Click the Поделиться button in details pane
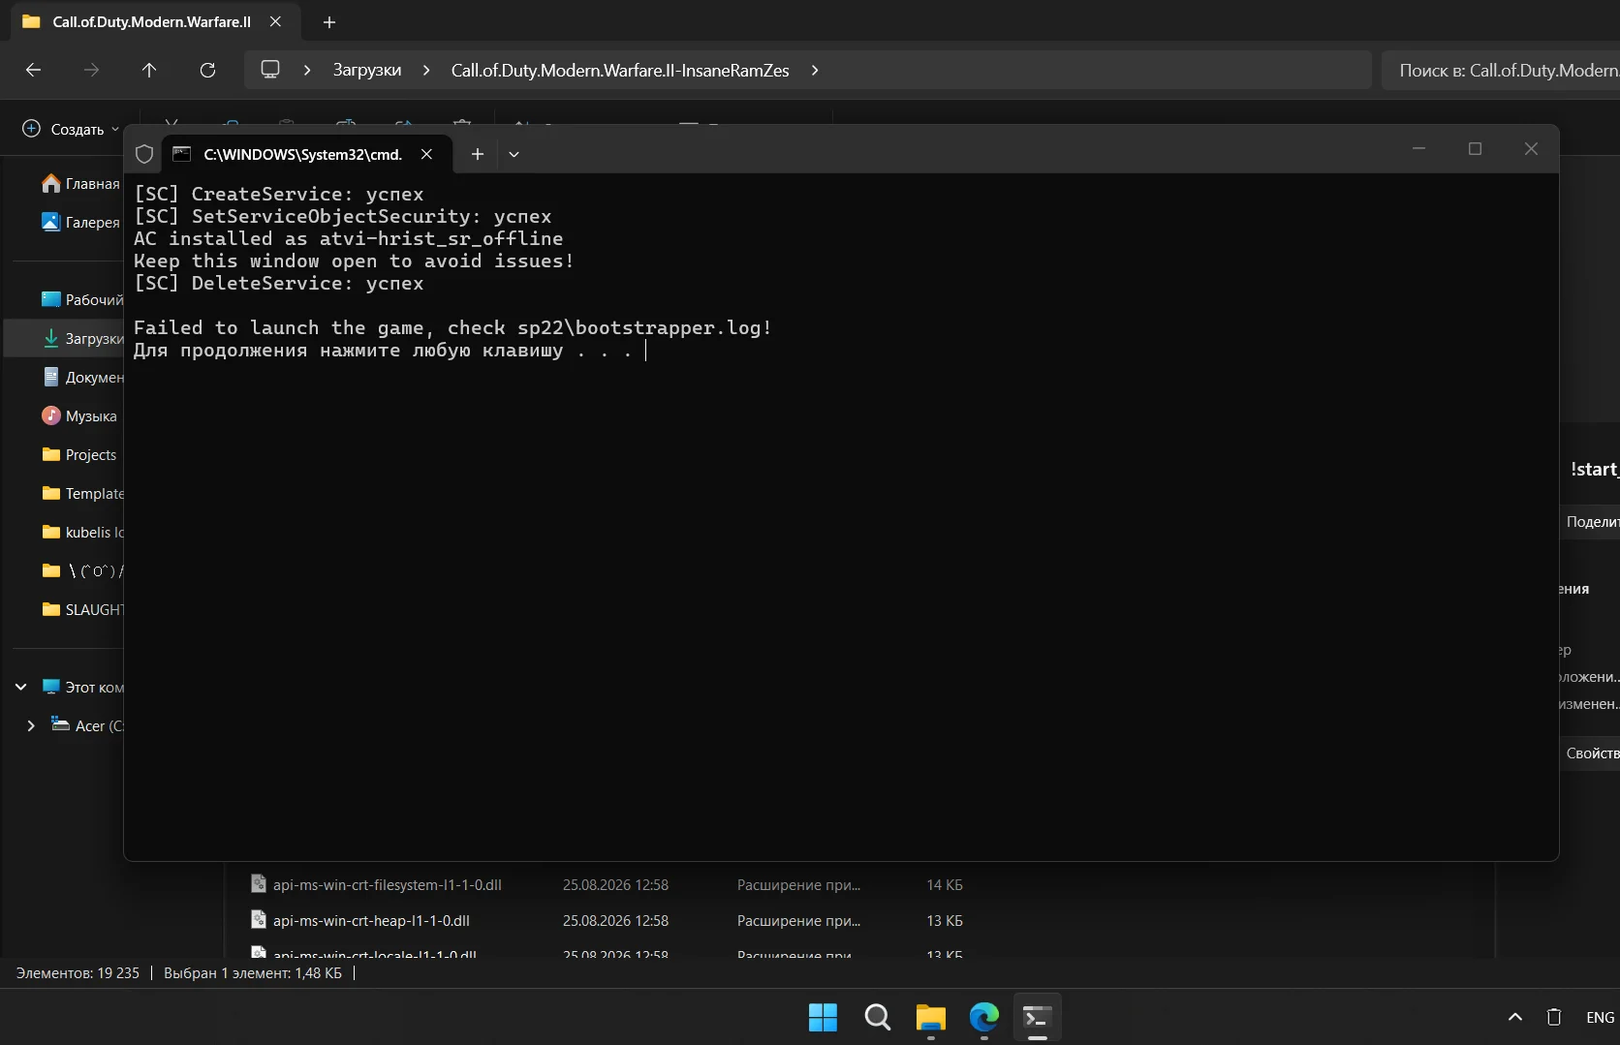This screenshot has width=1620, height=1045. [1590, 521]
